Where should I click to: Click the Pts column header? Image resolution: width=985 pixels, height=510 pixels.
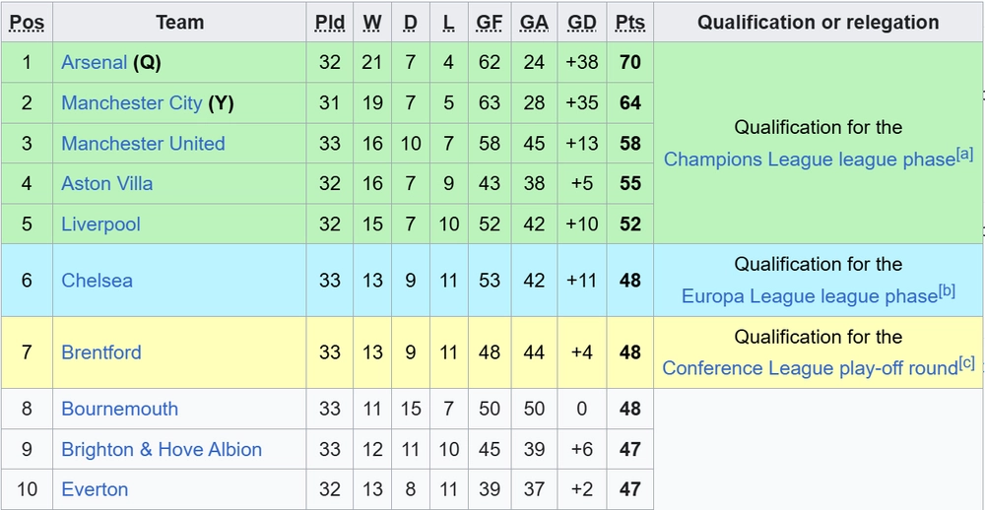point(630,22)
